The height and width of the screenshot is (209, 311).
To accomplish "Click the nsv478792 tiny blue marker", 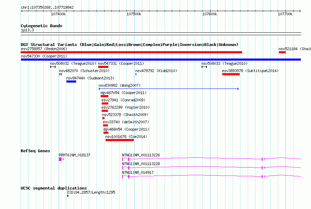I will [x=136, y=74].
